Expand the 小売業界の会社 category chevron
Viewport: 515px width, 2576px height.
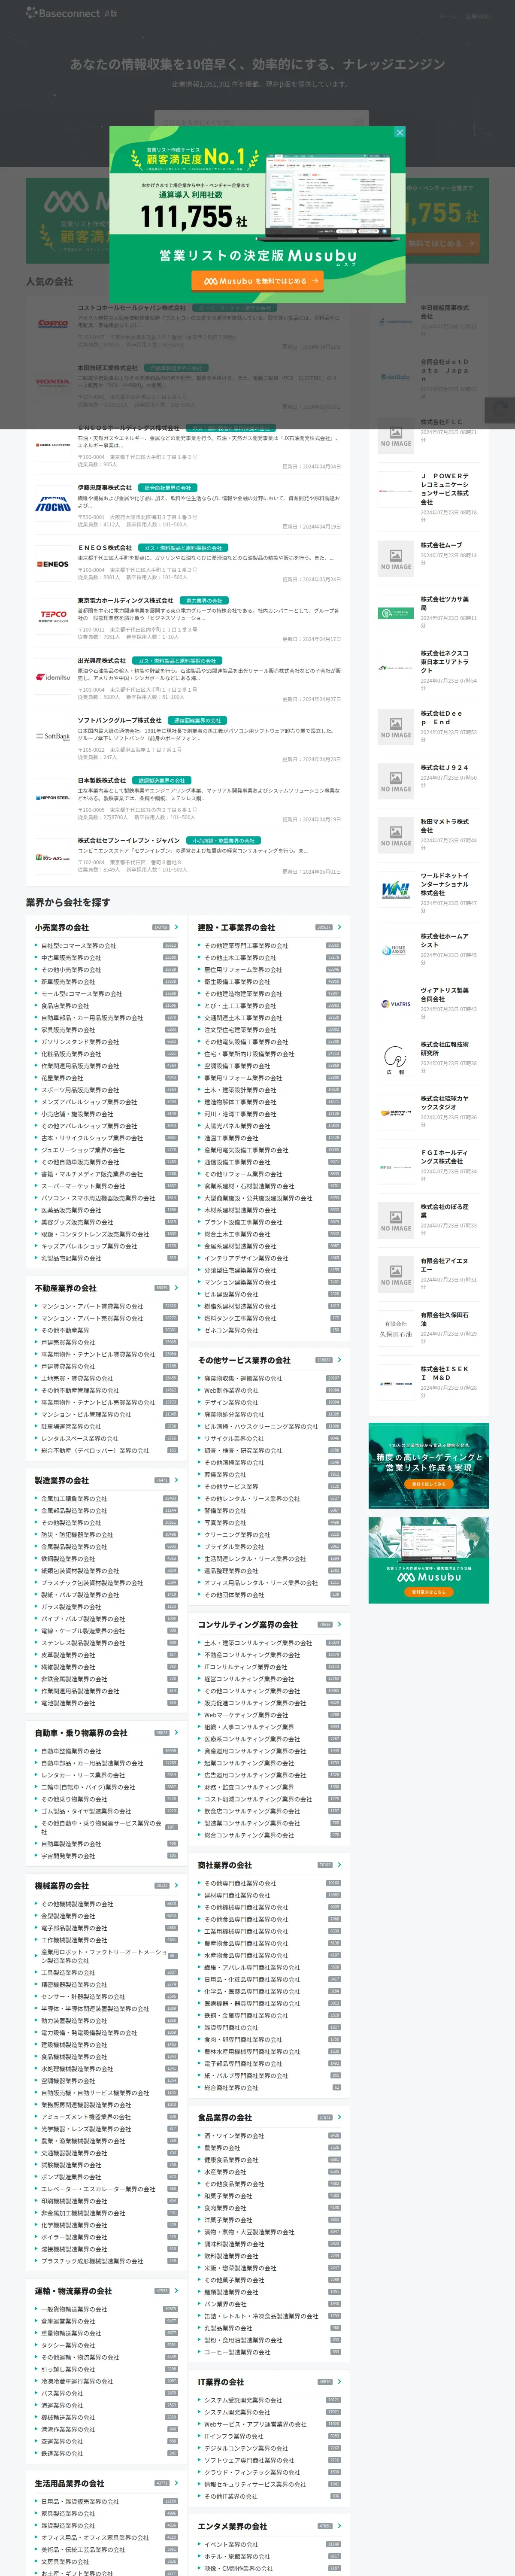point(177,927)
